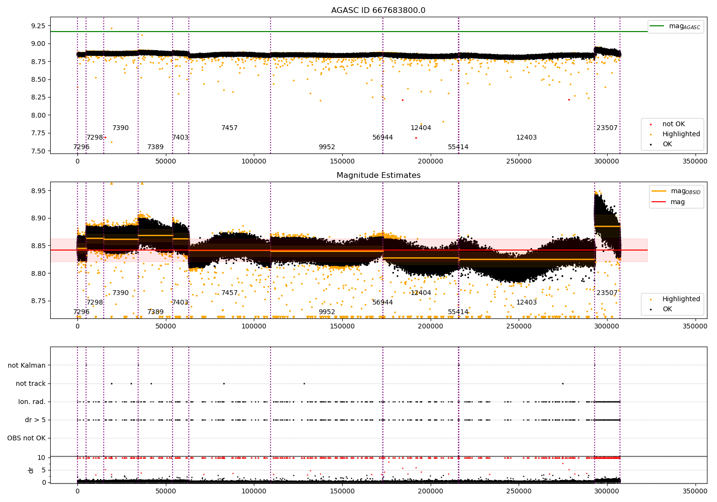717x502 pixels.
Task: Click OBSID label 12403 in Magnitude Estimates plot
Action: point(527,303)
